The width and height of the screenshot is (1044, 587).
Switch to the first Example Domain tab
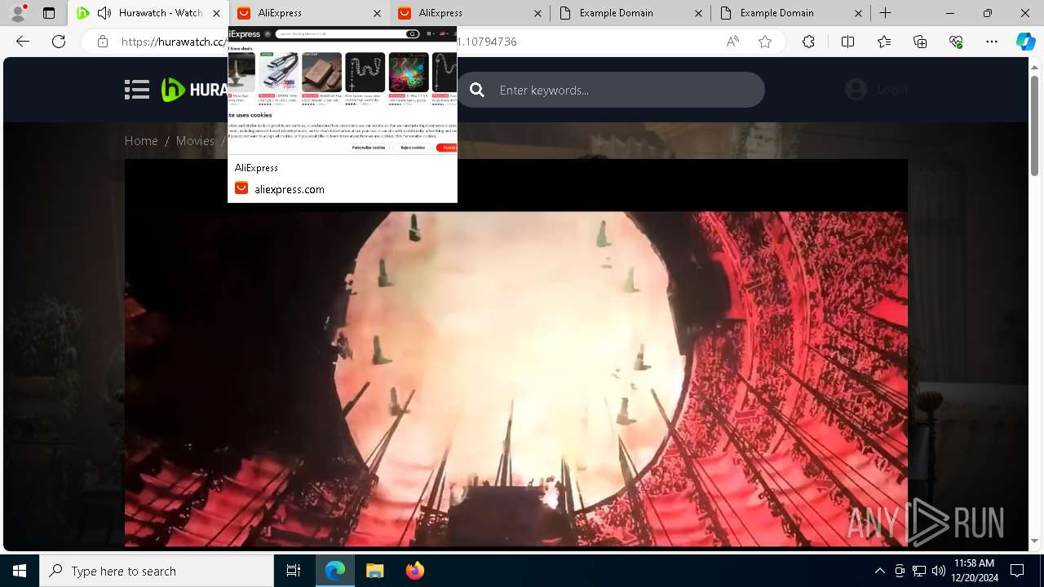coord(630,13)
